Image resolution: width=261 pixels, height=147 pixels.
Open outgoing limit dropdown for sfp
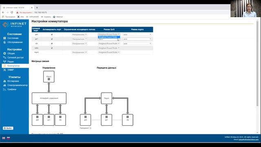pyautogui.click(x=79, y=44)
